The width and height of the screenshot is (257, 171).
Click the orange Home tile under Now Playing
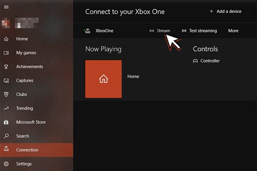[103, 79]
